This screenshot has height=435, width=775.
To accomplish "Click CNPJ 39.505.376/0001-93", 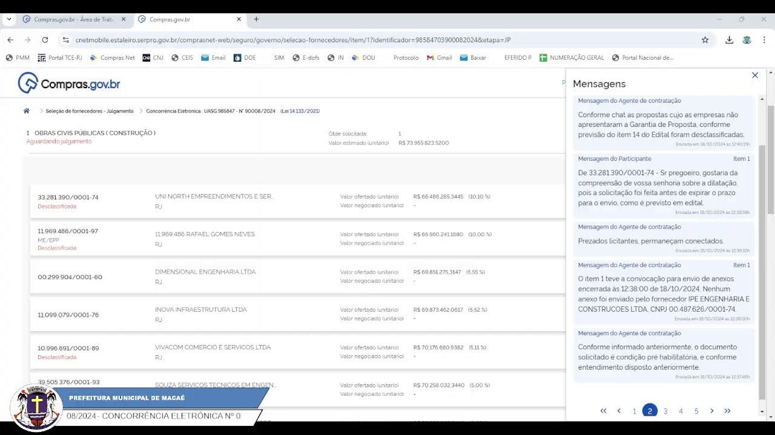I will [x=68, y=382].
